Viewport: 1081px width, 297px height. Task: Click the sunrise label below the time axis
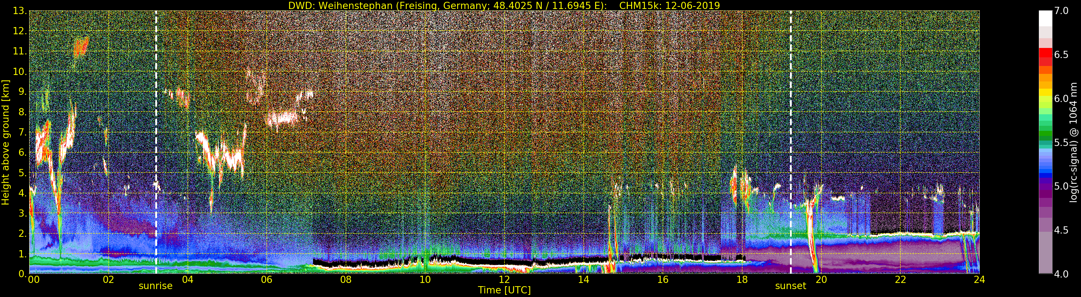point(155,286)
